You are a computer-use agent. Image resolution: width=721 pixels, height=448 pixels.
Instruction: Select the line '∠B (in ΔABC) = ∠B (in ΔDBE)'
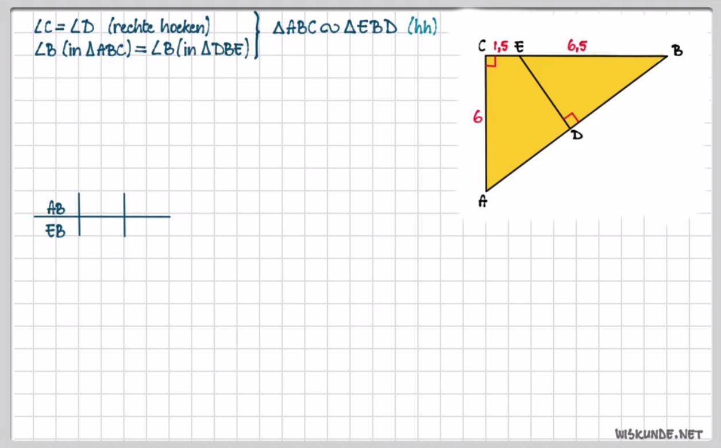click(x=142, y=50)
